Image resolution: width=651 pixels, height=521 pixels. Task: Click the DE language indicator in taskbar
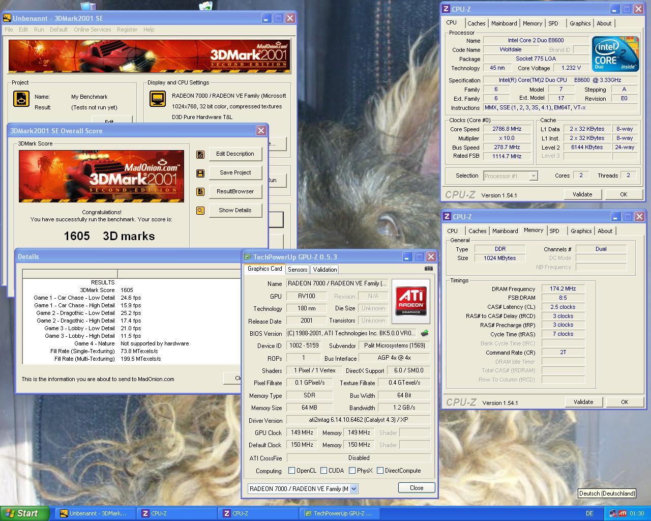pyautogui.click(x=589, y=513)
